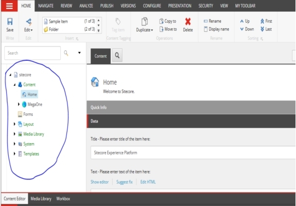This screenshot has height=206, width=296.
Task: Click the Rename icon
Action: point(206,21)
